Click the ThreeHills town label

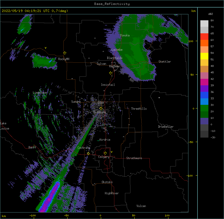139,109
